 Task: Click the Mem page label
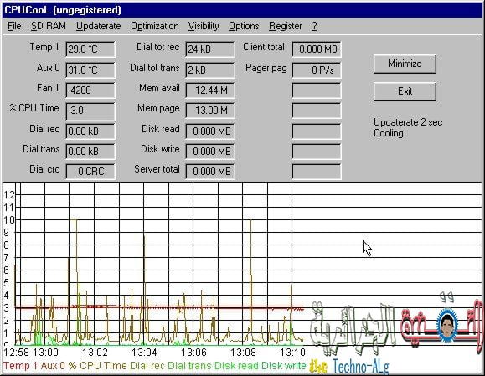tap(158, 109)
